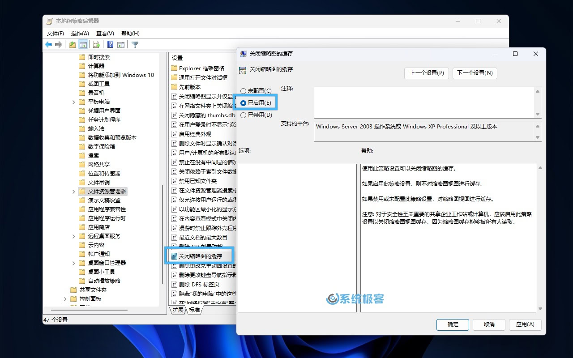Click the folder icon beside 应用商店

(82, 227)
